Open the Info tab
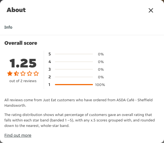This screenshot has height=143, width=164. point(8,27)
